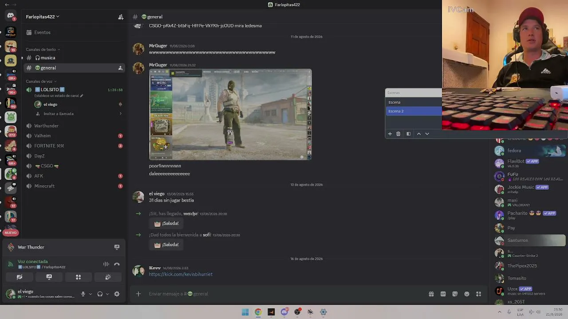Open Google Chrome from the taskbar

coord(258,312)
